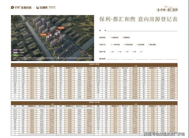The image size is (189, 138).
Task: Click room 1801 cell under 19号
Action: coord(61,70)
